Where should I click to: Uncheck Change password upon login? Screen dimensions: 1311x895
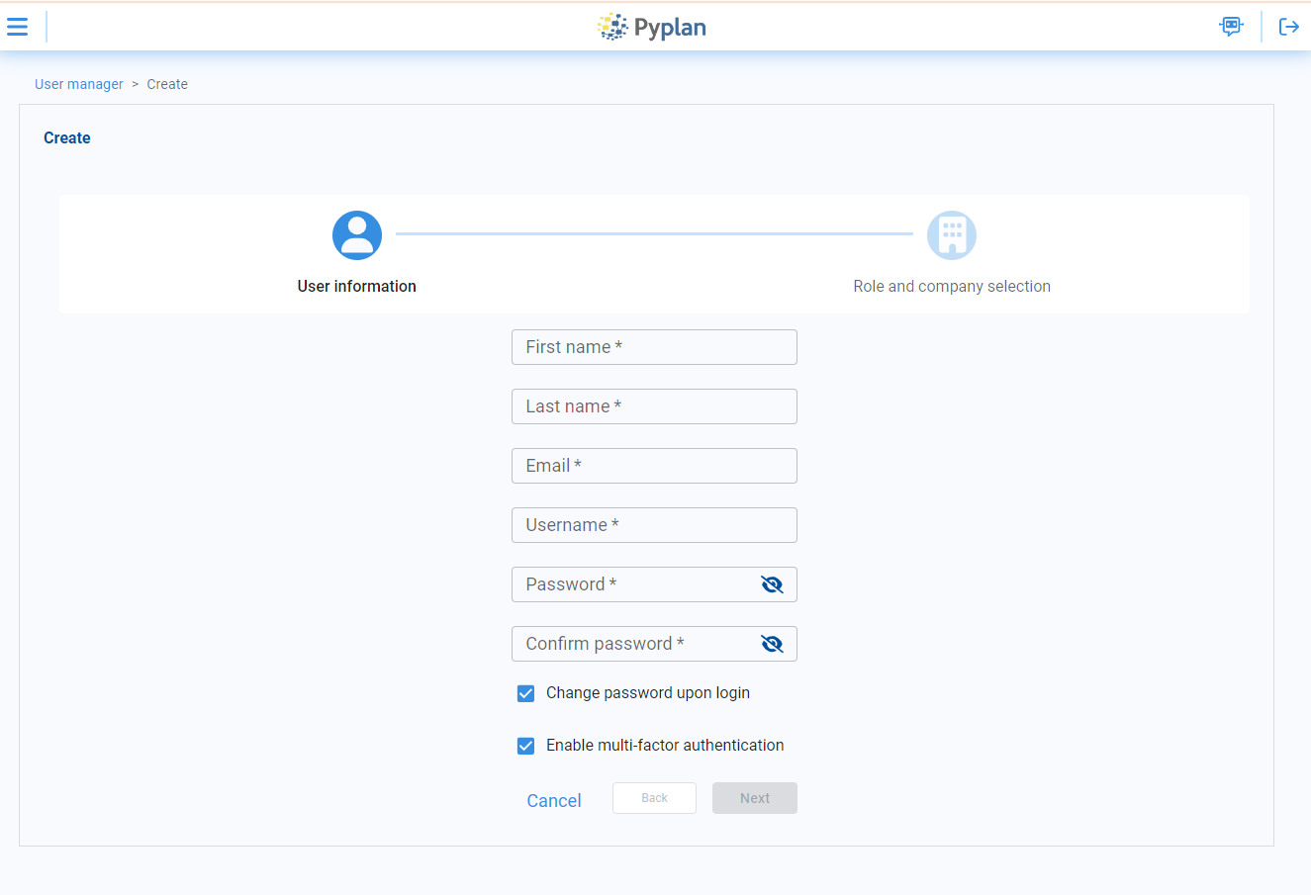[526, 693]
